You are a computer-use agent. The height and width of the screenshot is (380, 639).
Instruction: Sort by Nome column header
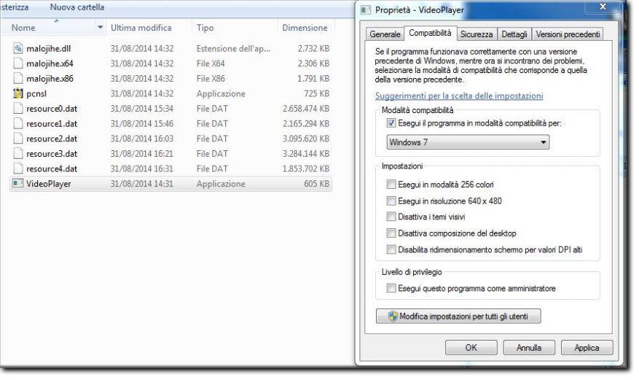[x=23, y=28]
